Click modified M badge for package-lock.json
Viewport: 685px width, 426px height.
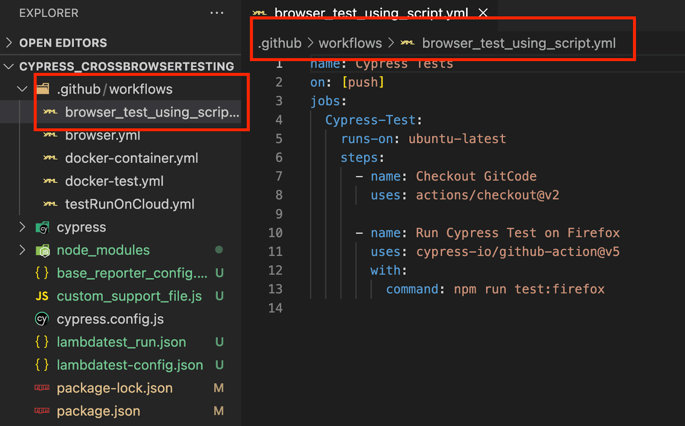click(219, 388)
